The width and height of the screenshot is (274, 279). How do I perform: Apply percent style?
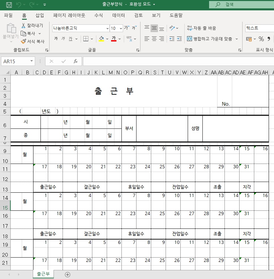coord(261,39)
